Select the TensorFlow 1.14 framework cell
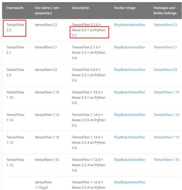 click(15, 117)
